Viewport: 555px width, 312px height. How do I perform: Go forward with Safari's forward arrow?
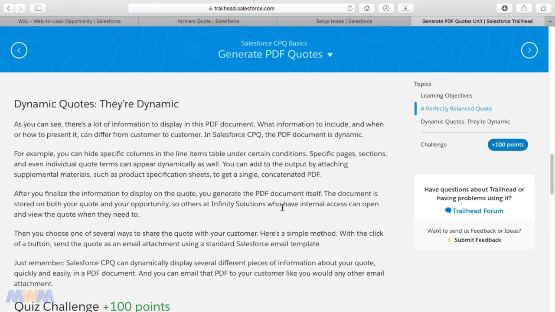[x=20, y=8]
